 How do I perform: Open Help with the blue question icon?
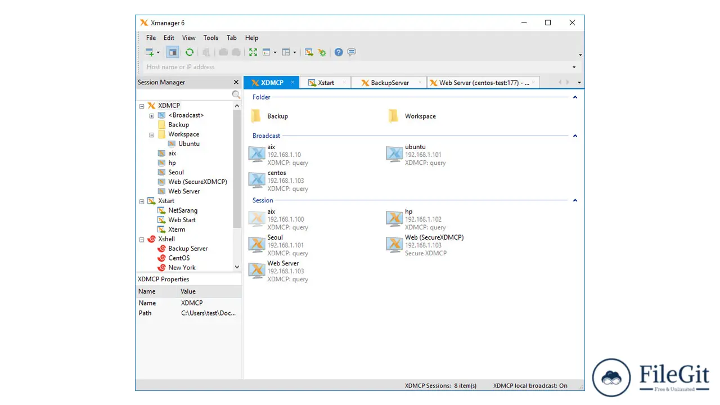pos(339,52)
